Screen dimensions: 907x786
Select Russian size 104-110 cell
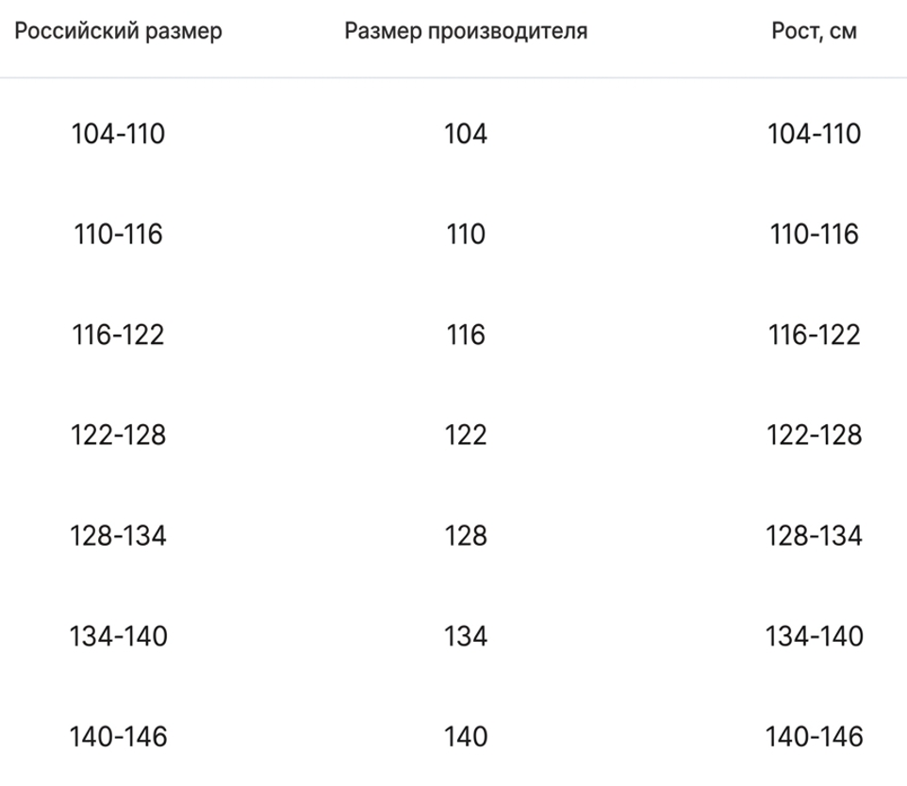pyautogui.click(x=118, y=134)
